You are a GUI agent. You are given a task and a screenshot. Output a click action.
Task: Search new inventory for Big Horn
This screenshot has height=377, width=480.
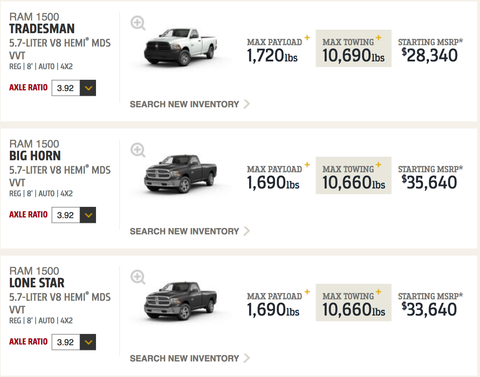[190, 231]
